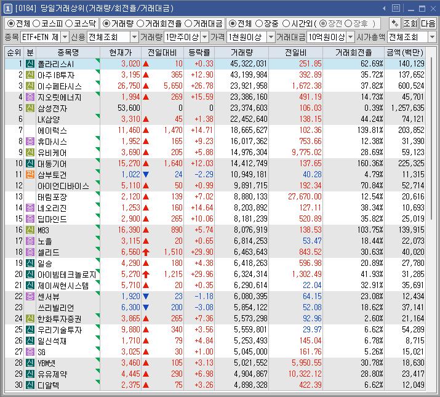Open the 시가총액 전체조회 dropdown
This screenshot has width=440, height=397.
pyautogui.click(x=432, y=37)
